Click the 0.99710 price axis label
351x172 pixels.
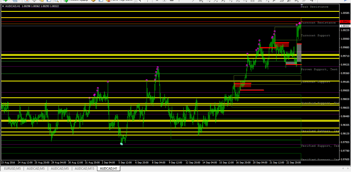(x=345, y=56)
